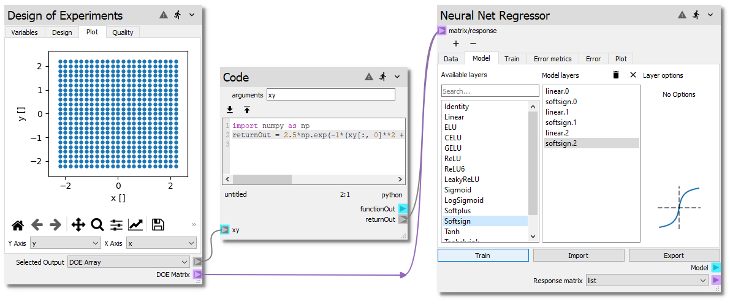The image size is (730, 307).
Task: Run the Design of Experiments block
Action: pos(178,15)
